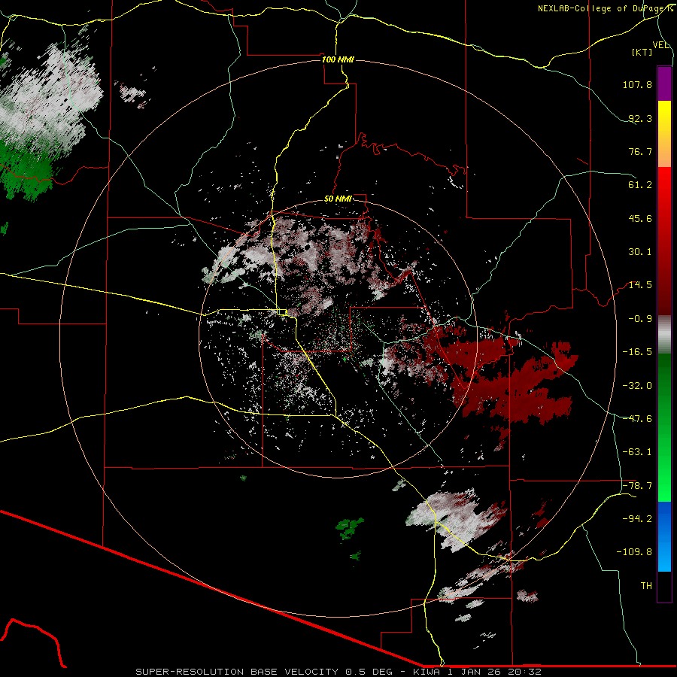The image size is (677, 677).
Task: Click the -94.2 velocity scale value
Action: coord(637,519)
